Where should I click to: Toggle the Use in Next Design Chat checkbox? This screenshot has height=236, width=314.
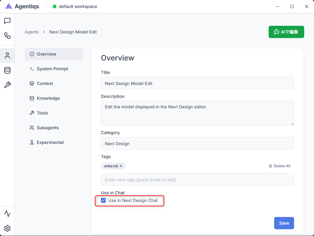[x=103, y=200]
